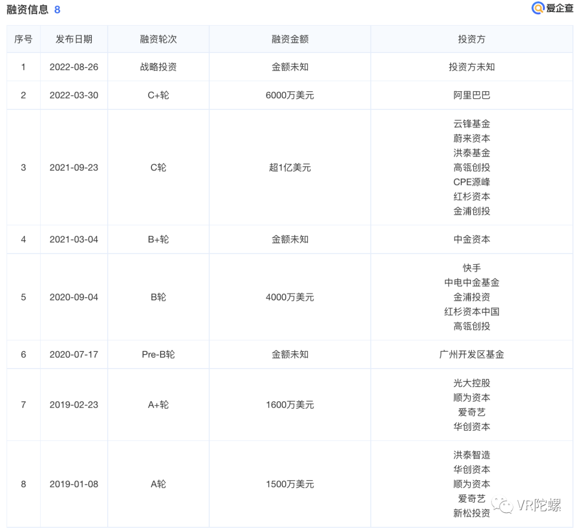Image resolution: width=580 pixels, height=530 pixels.
Task: Open investor 高瓴创投 in B轮 row
Action: tap(472, 326)
